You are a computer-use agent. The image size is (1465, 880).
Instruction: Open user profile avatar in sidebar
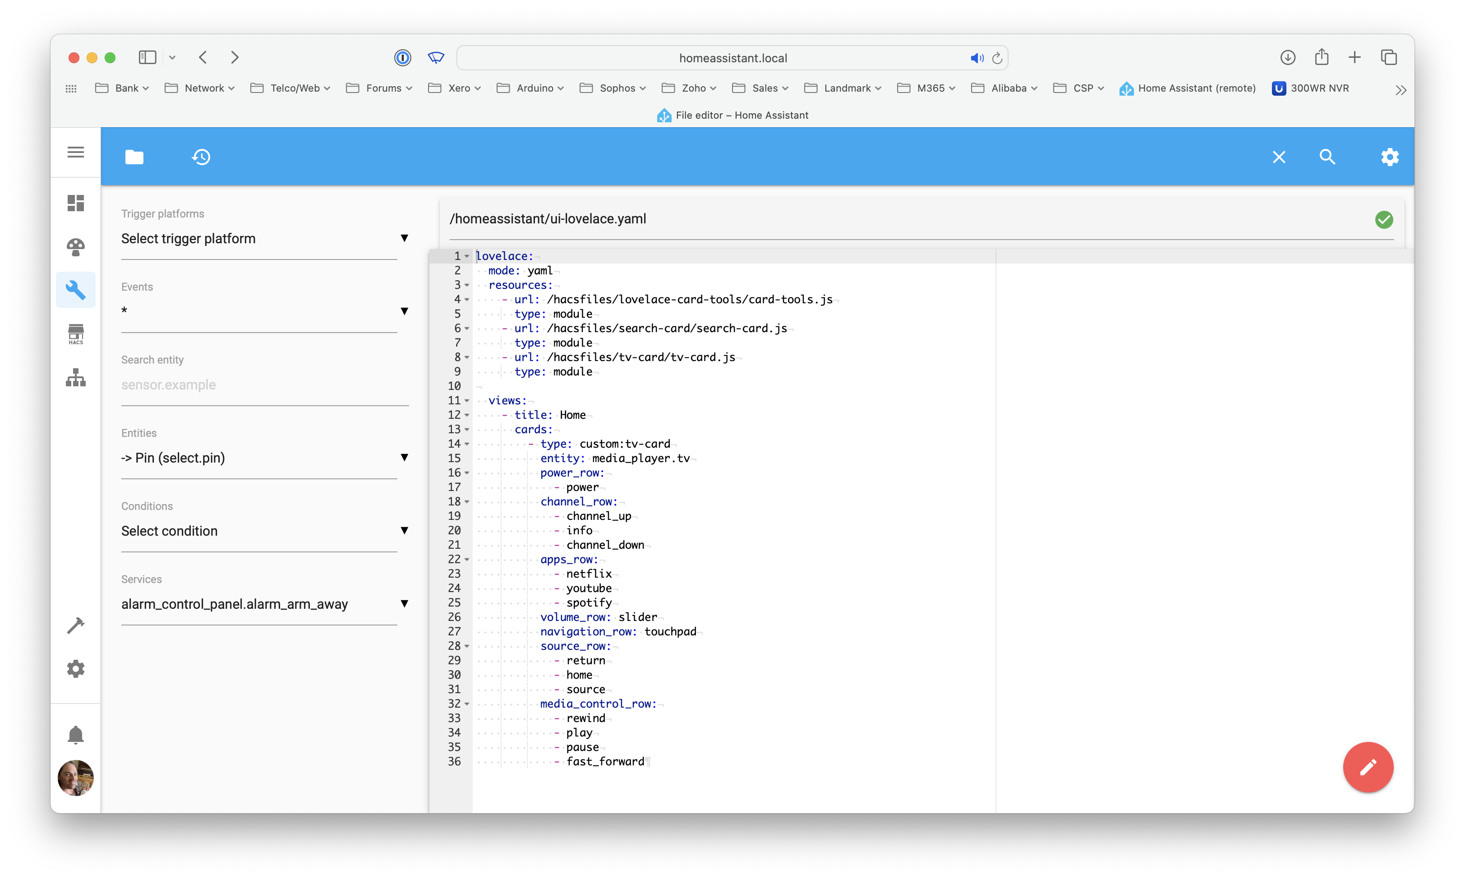click(x=76, y=778)
